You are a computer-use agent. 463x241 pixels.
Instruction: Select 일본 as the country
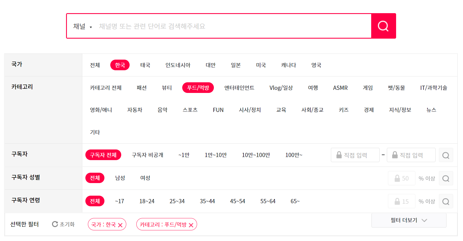pyautogui.click(x=236, y=65)
